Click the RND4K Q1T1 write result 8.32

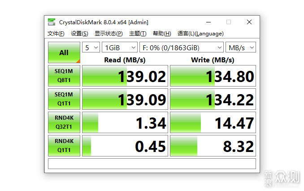point(213,146)
